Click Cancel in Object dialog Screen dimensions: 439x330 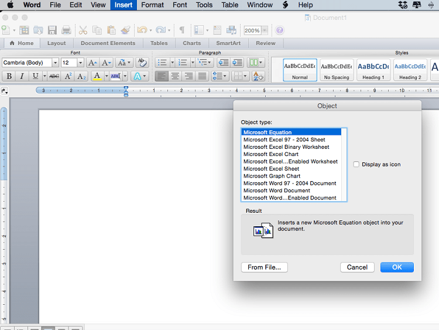[357, 267]
